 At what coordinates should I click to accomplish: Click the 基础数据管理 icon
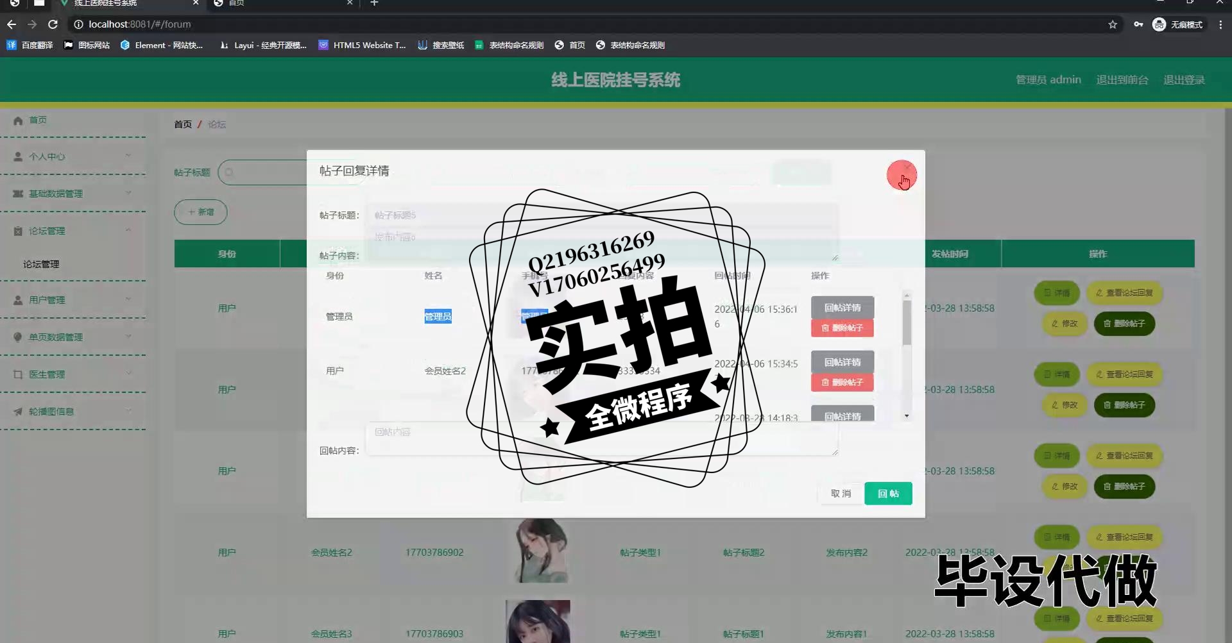pos(18,194)
